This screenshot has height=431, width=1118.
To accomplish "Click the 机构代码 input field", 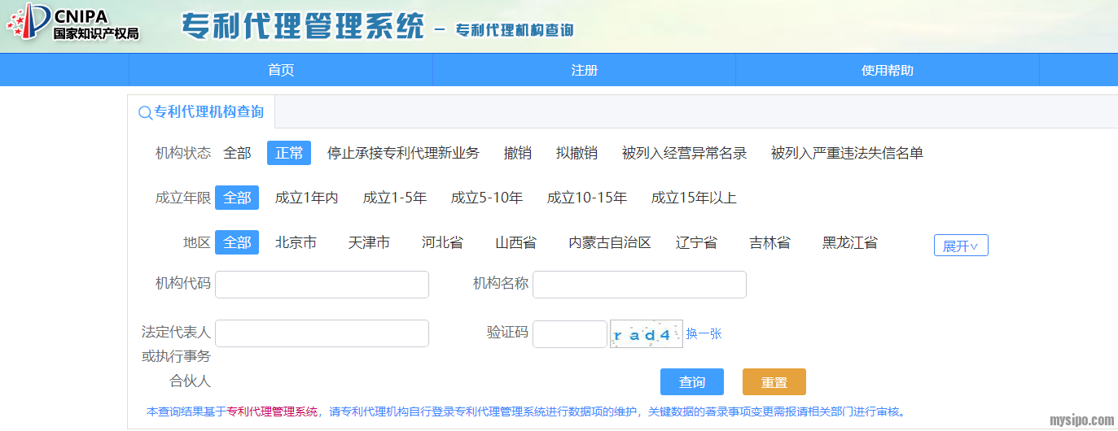I will 322,285.
